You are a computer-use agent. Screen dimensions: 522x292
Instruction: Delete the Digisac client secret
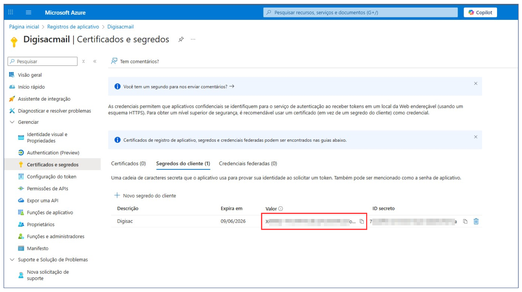tap(476, 221)
